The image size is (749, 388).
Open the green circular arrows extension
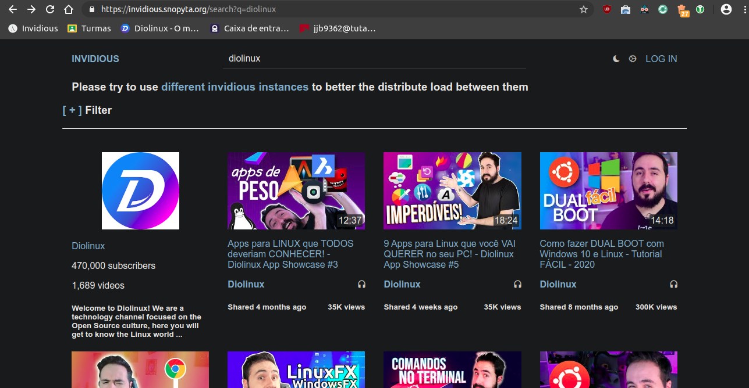663,9
